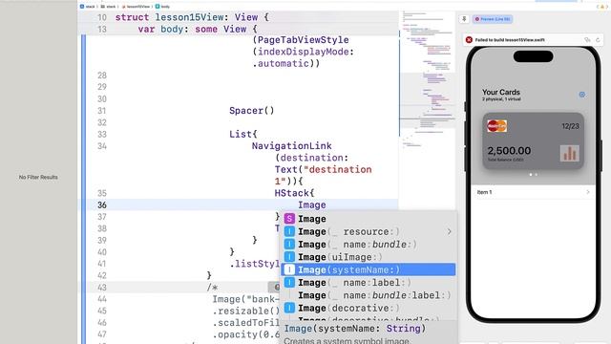Tap Your Cards title in preview
The width and height of the screenshot is (611, 344).
tap(500, 92)
